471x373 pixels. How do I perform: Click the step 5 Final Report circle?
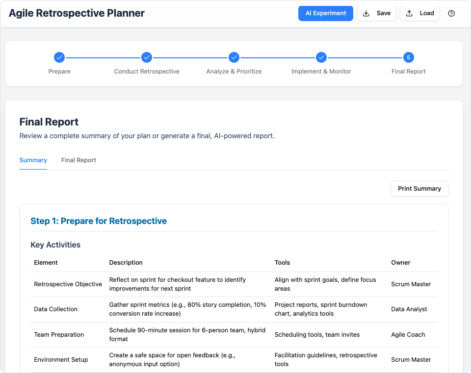click(409, 57)
